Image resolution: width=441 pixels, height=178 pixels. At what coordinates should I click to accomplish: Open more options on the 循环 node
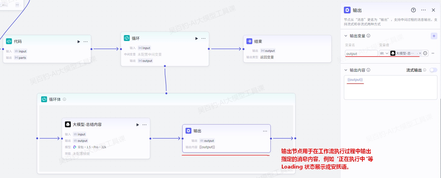[203, 38]
